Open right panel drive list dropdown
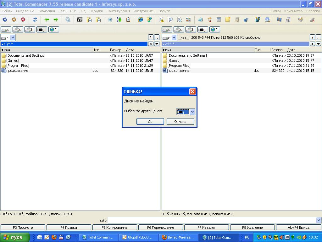The height and width of the screenshot is (242, 322). (174, 38)
